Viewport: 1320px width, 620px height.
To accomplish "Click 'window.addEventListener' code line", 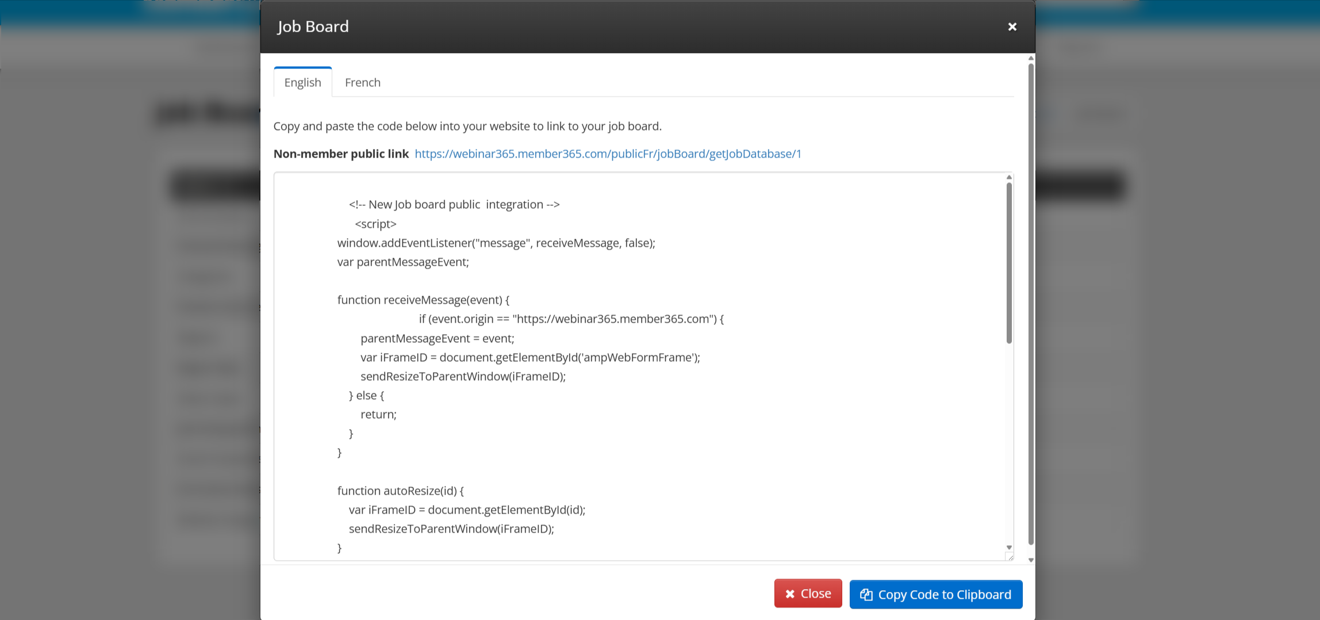I will coord(496,243).
